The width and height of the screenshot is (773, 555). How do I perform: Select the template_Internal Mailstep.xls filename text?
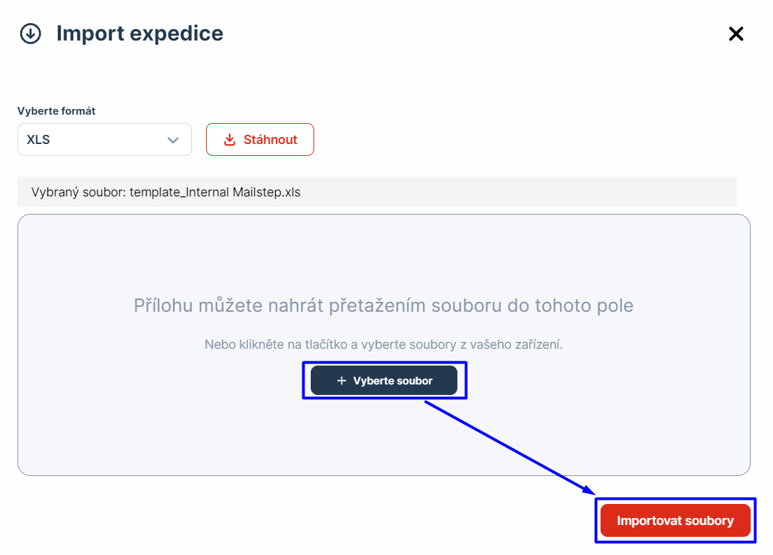pos(215,192)
